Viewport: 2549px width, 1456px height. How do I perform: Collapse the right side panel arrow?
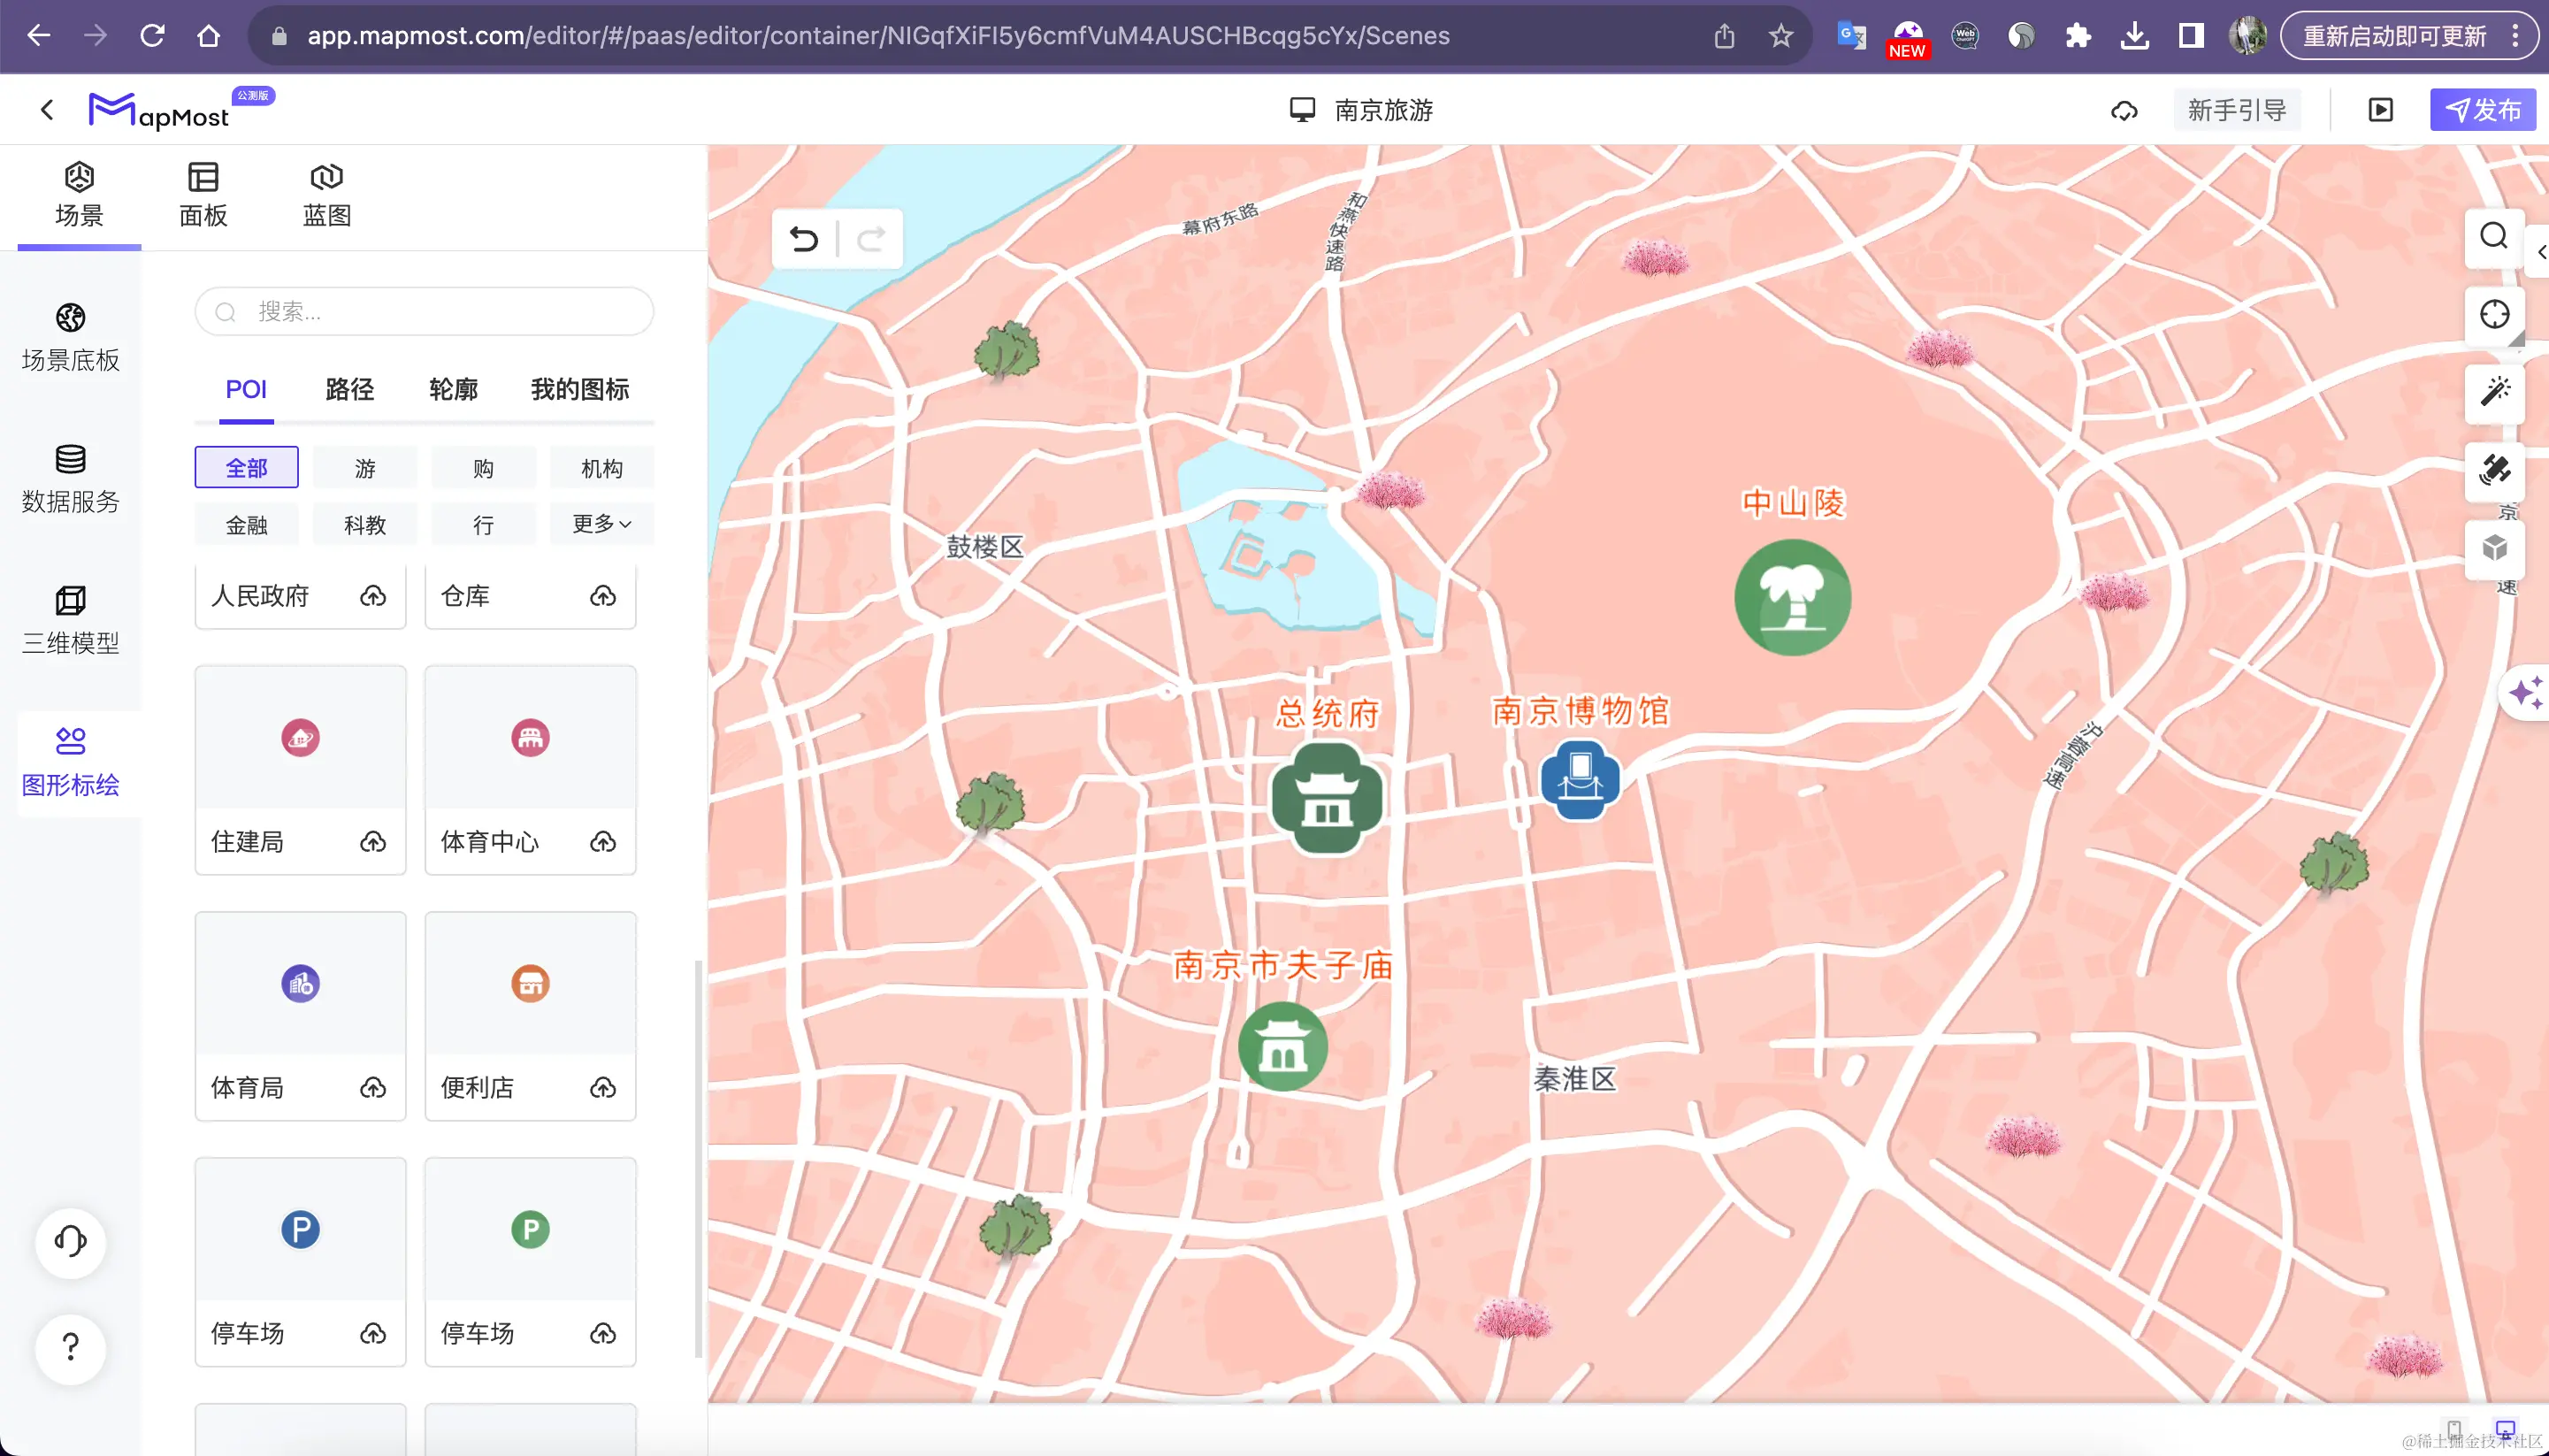coord(2540,252)
